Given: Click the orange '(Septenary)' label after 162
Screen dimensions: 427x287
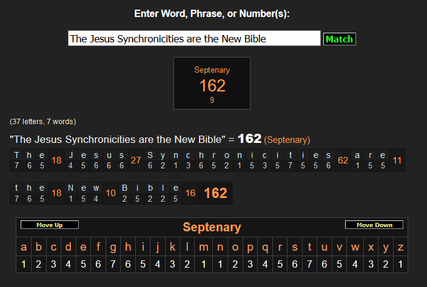Looking at the screenshot, I should click(x=287, y=140).
